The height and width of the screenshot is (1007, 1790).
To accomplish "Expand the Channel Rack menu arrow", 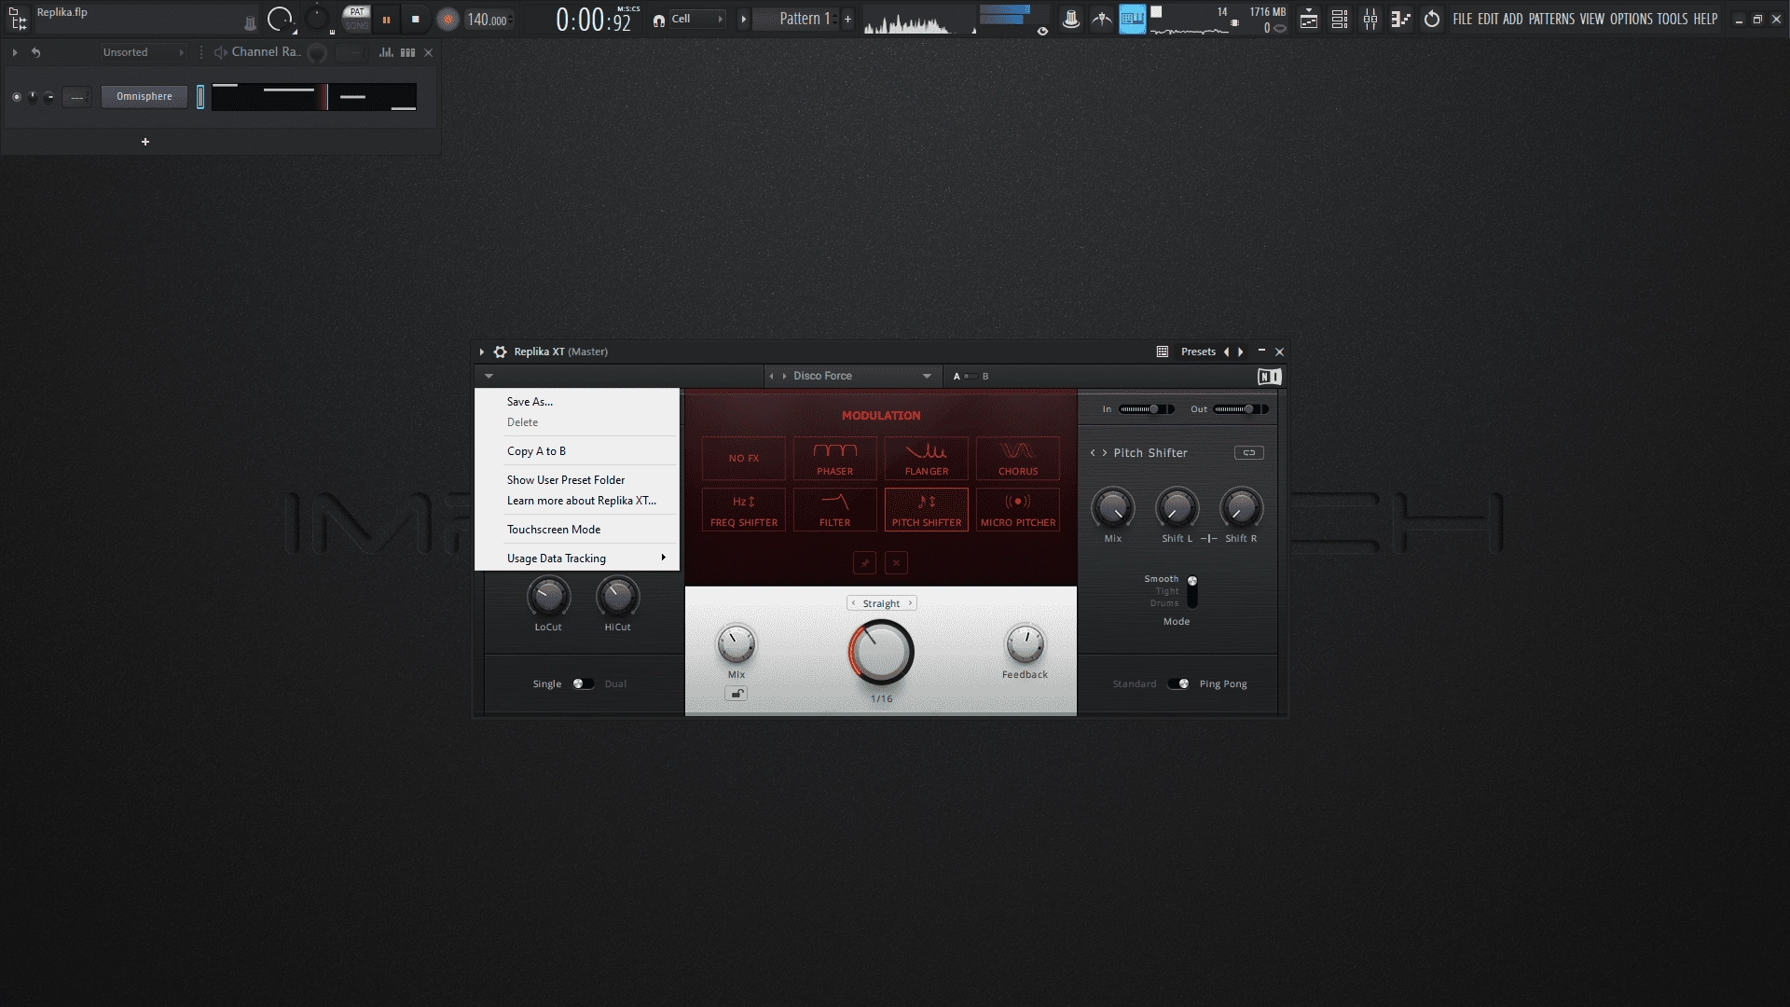I will [15, 52].
